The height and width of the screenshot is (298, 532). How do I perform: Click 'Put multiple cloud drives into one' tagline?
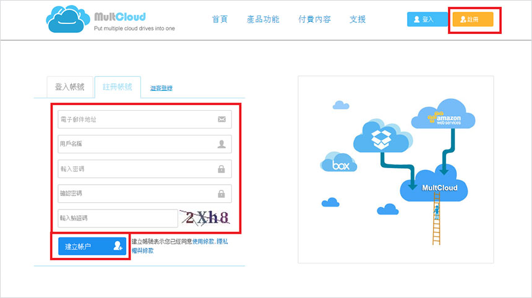pyautogui.click(x=134, y=28)
